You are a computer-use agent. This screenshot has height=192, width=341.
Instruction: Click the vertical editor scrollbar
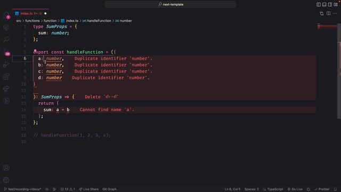pos(339,71)
